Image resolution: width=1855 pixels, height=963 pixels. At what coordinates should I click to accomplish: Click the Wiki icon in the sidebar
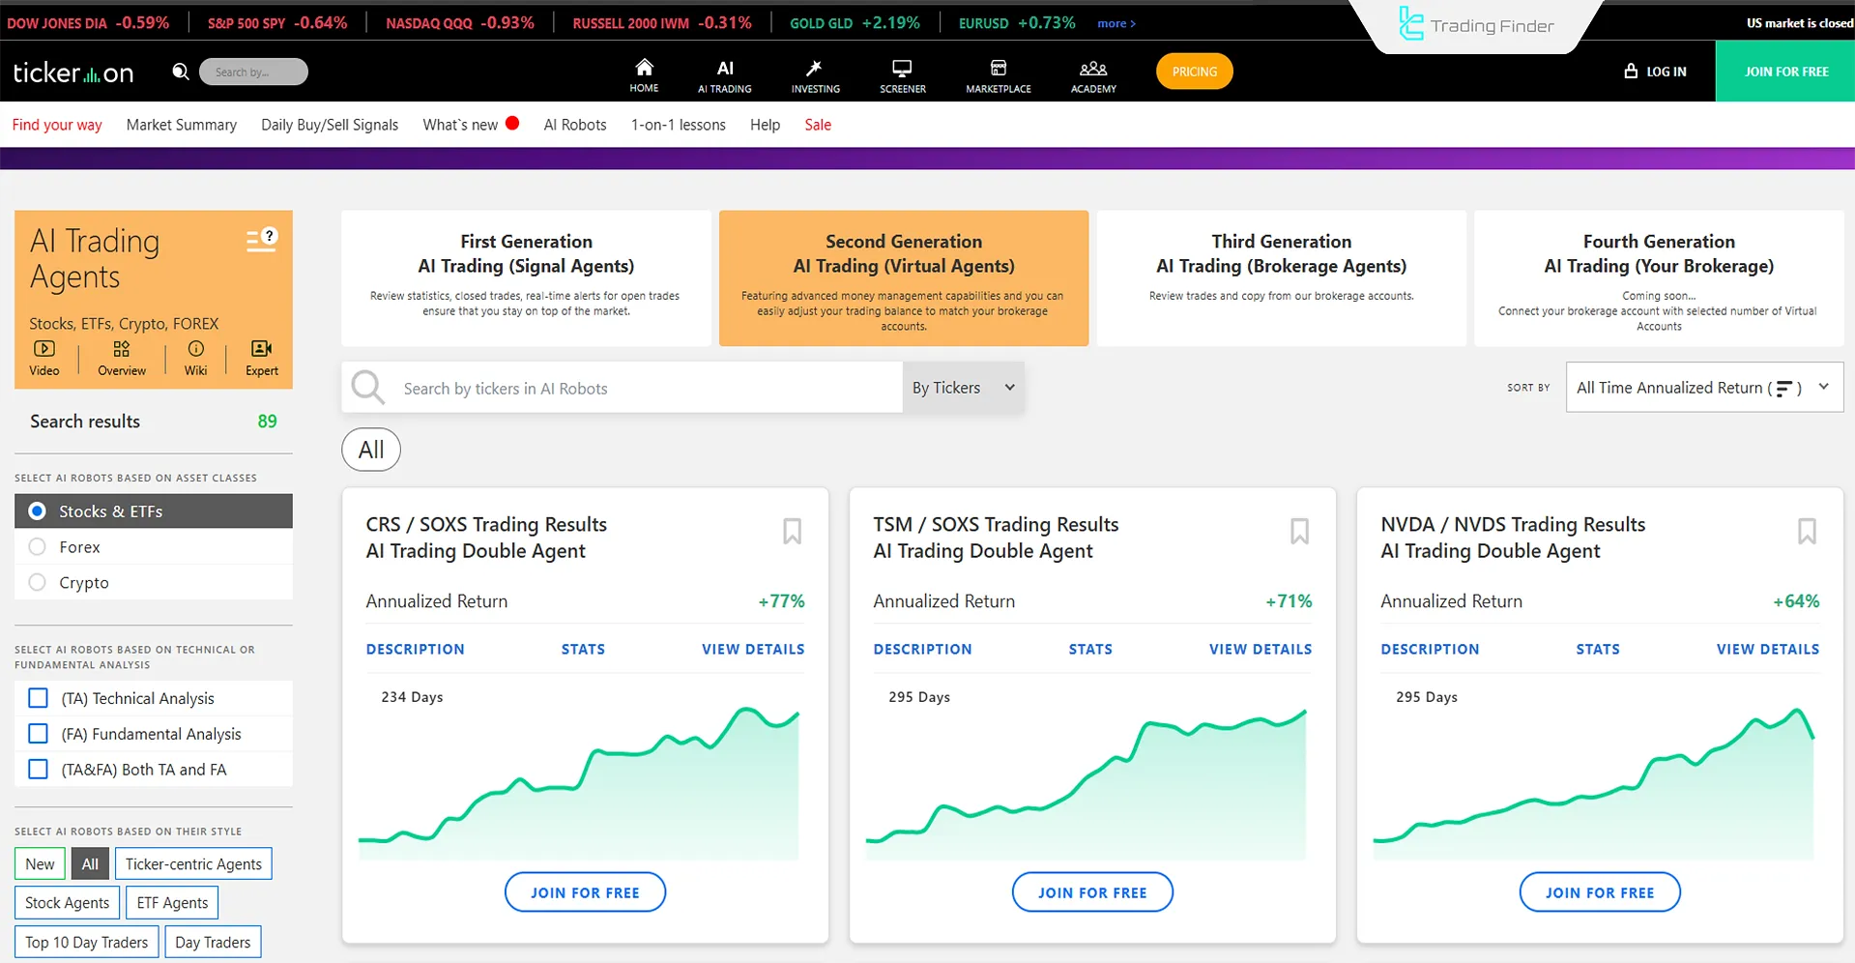[195, 356]
